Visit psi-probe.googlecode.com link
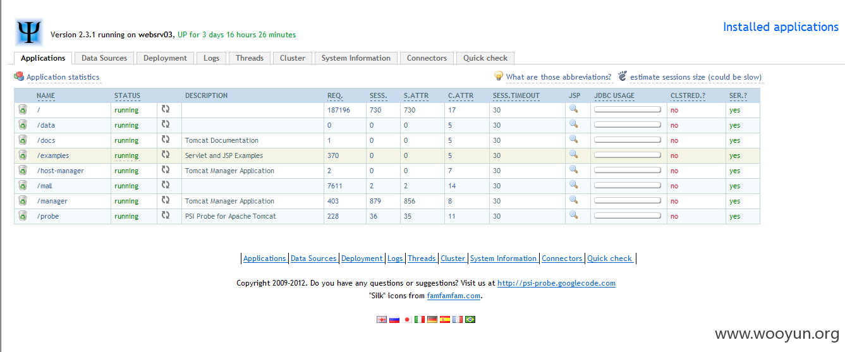This screenshot has height=352, width=845. [x=556, y=283]
